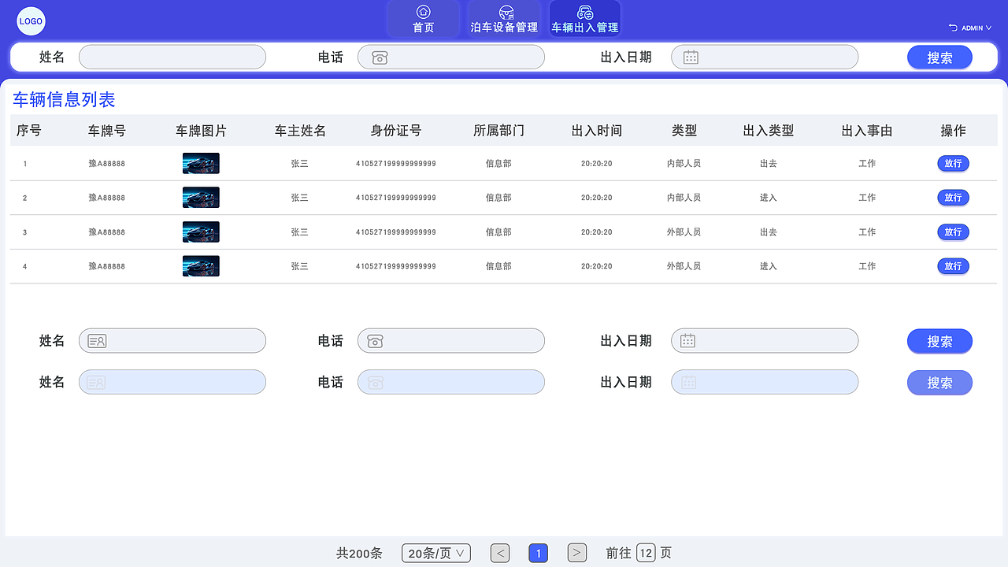The width and height of the screenshot is (1008, 567).
Task: Open the calendar icon in top 出入日期 field
Action: [691, 57]
